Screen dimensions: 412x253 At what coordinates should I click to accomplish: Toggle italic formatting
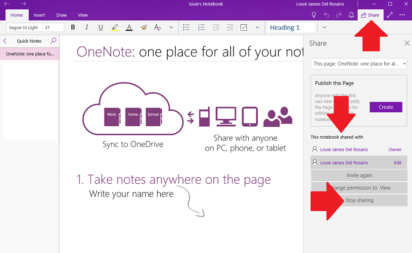(x=87, y=27)
